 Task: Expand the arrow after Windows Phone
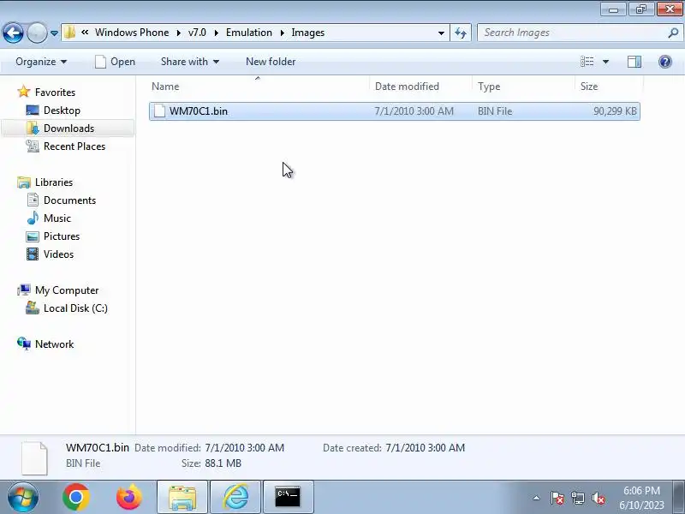pyautogui.click(x=179, y=33)
